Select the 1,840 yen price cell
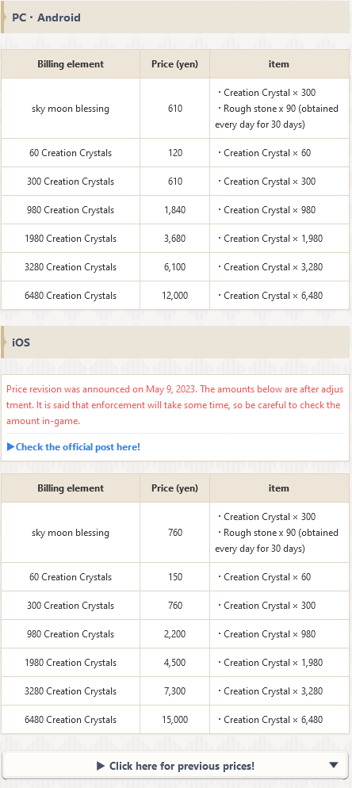 coord(175,210)
